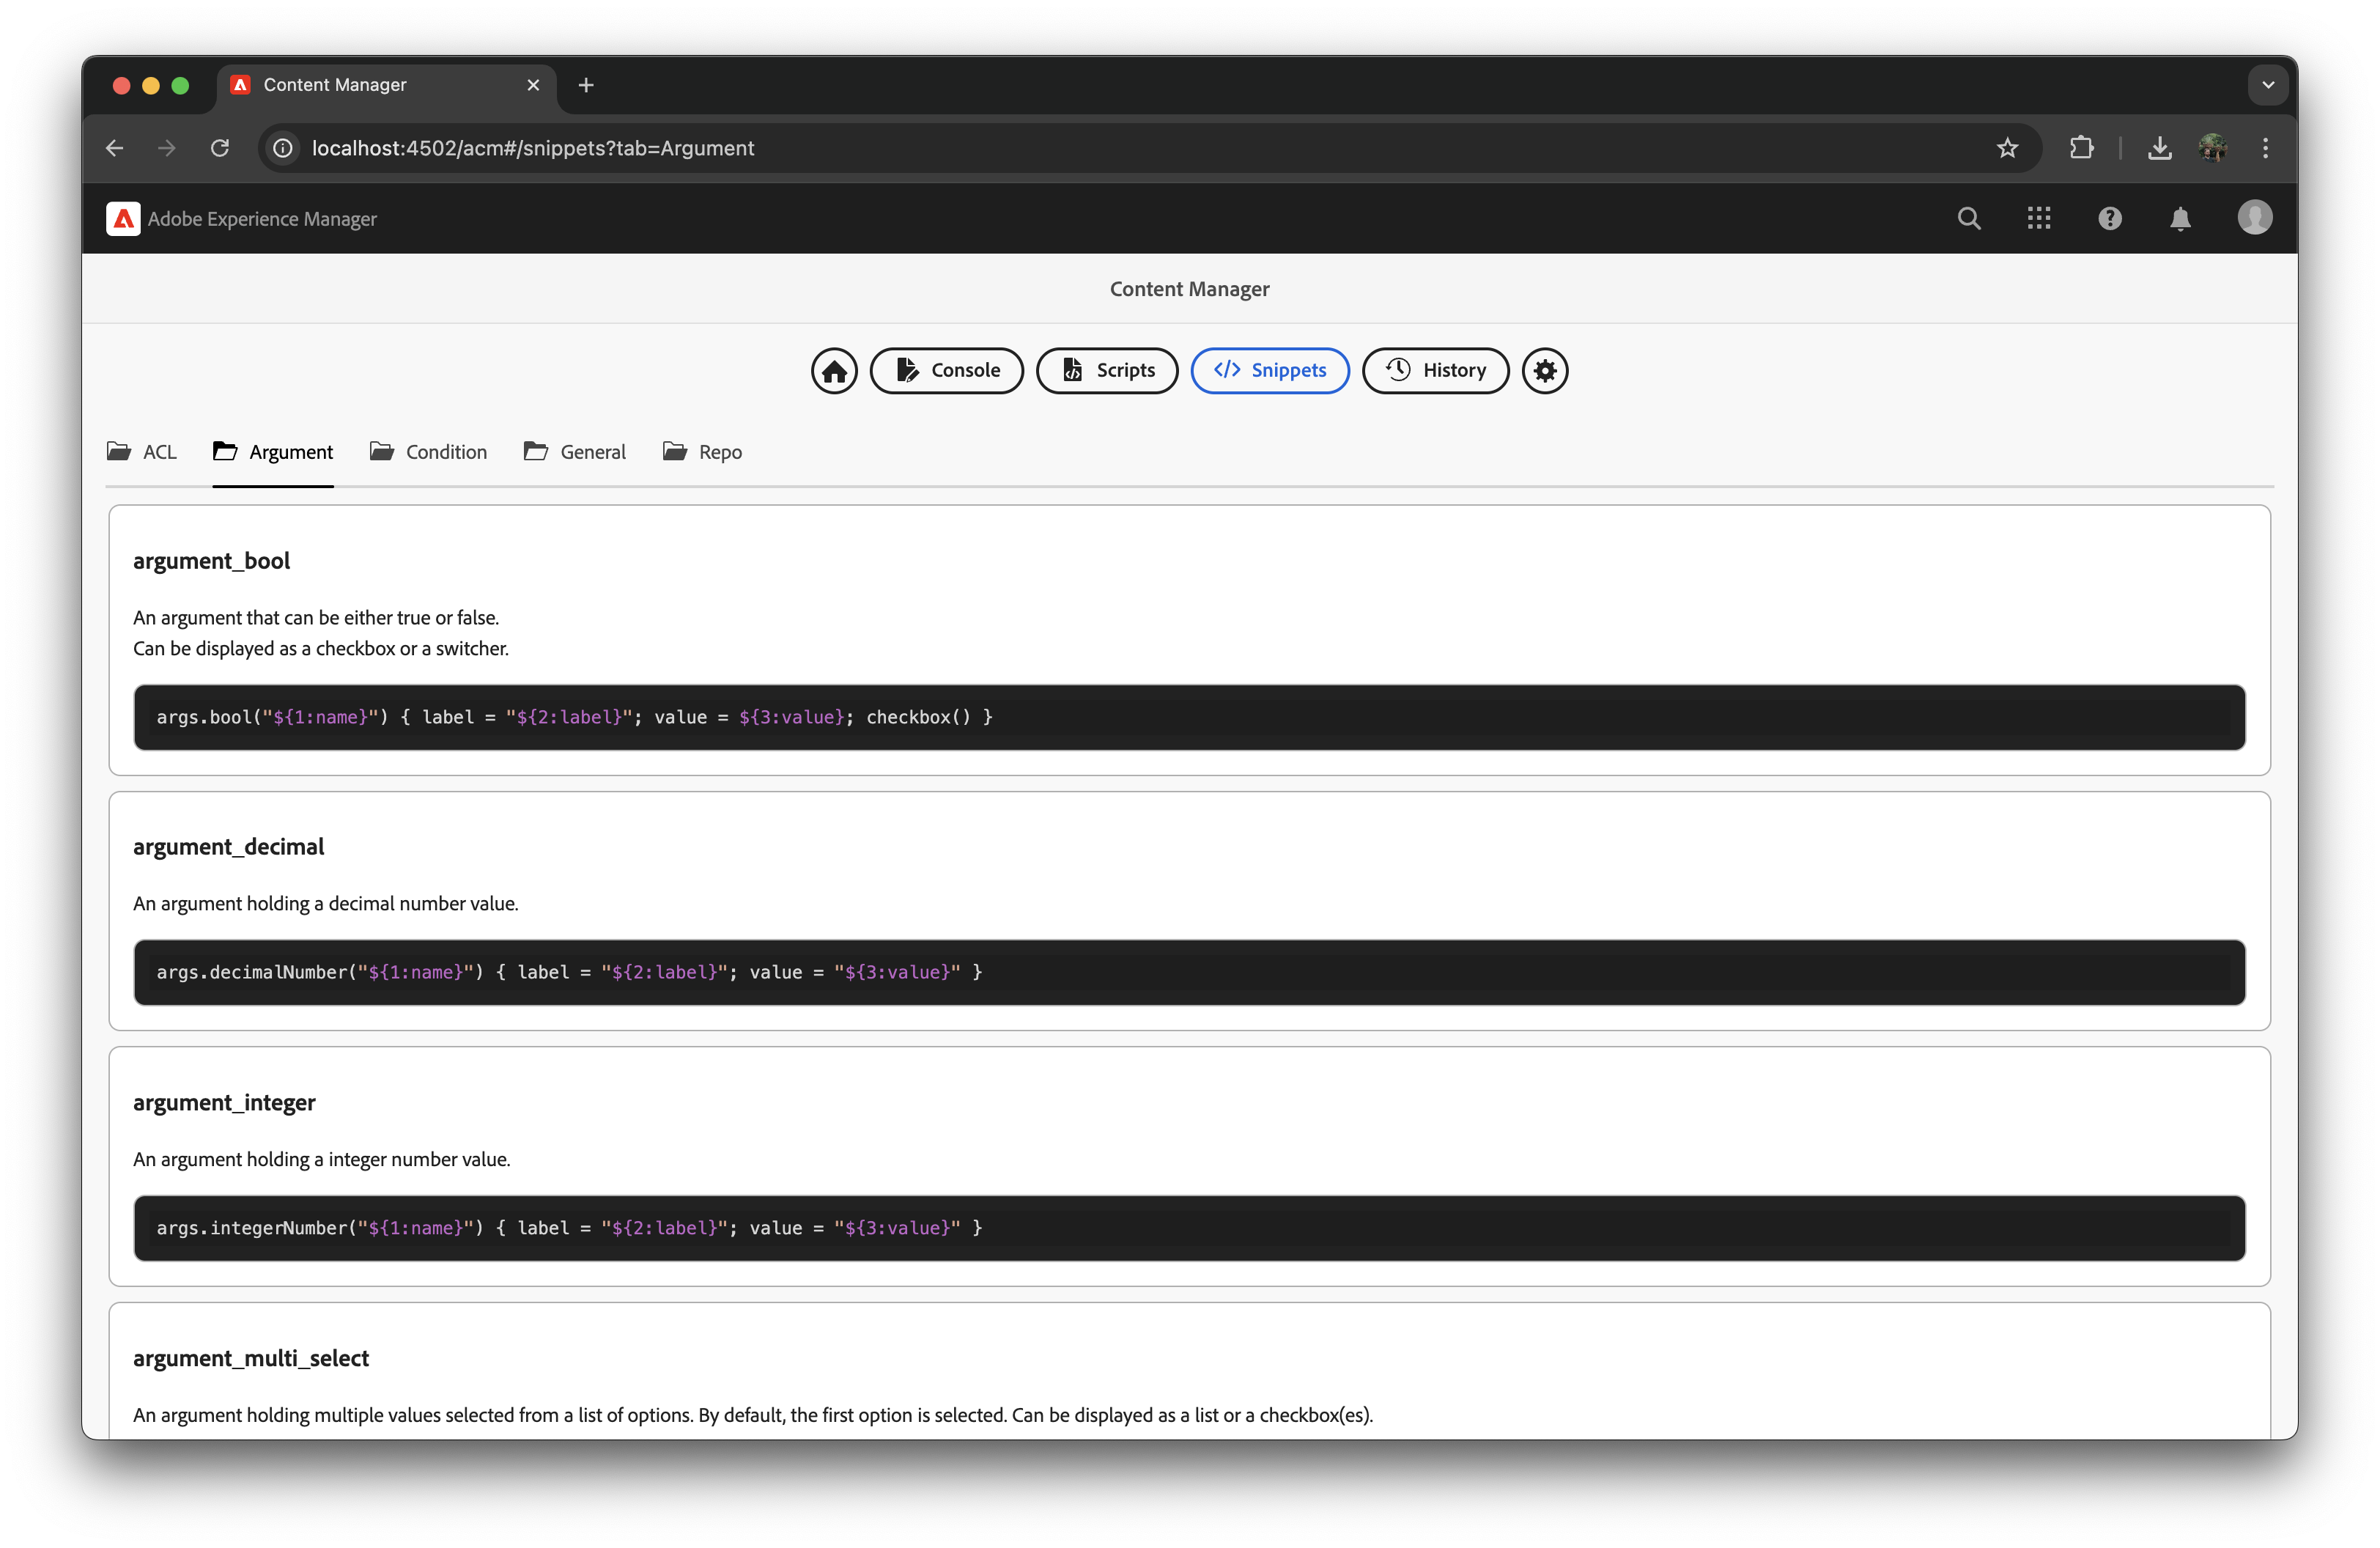Open the Console view
2380x1548 pixels.
pyautogui.click(x=947, y=371)
